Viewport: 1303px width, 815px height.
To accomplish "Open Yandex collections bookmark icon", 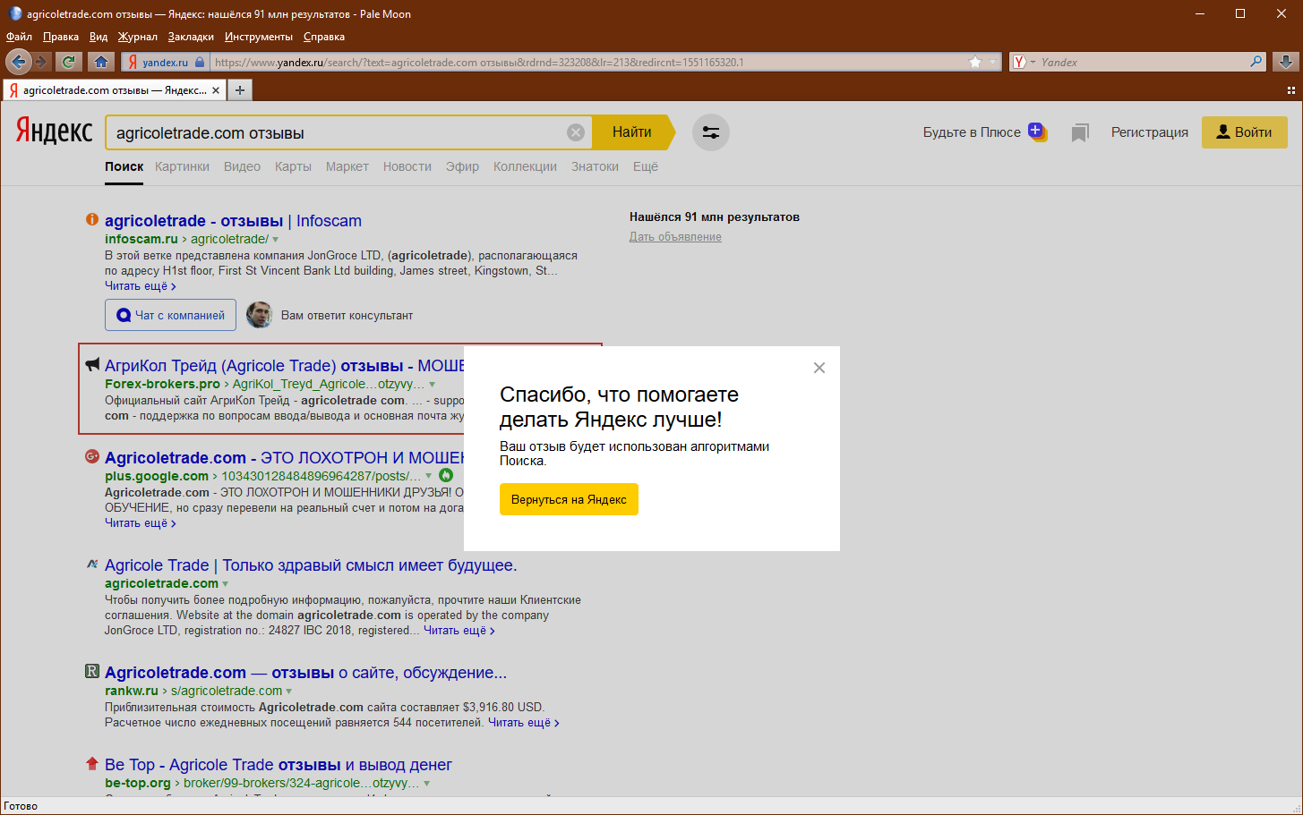I will click(x=1080, y=133).
